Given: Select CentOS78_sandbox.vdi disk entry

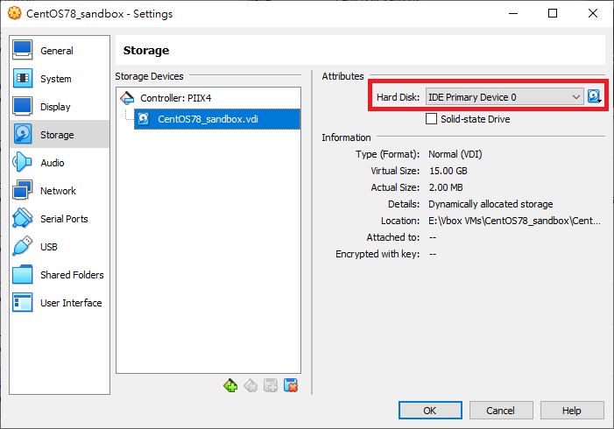Looking at the screenshot, I should pyautogui.click(x=207, y=119).
